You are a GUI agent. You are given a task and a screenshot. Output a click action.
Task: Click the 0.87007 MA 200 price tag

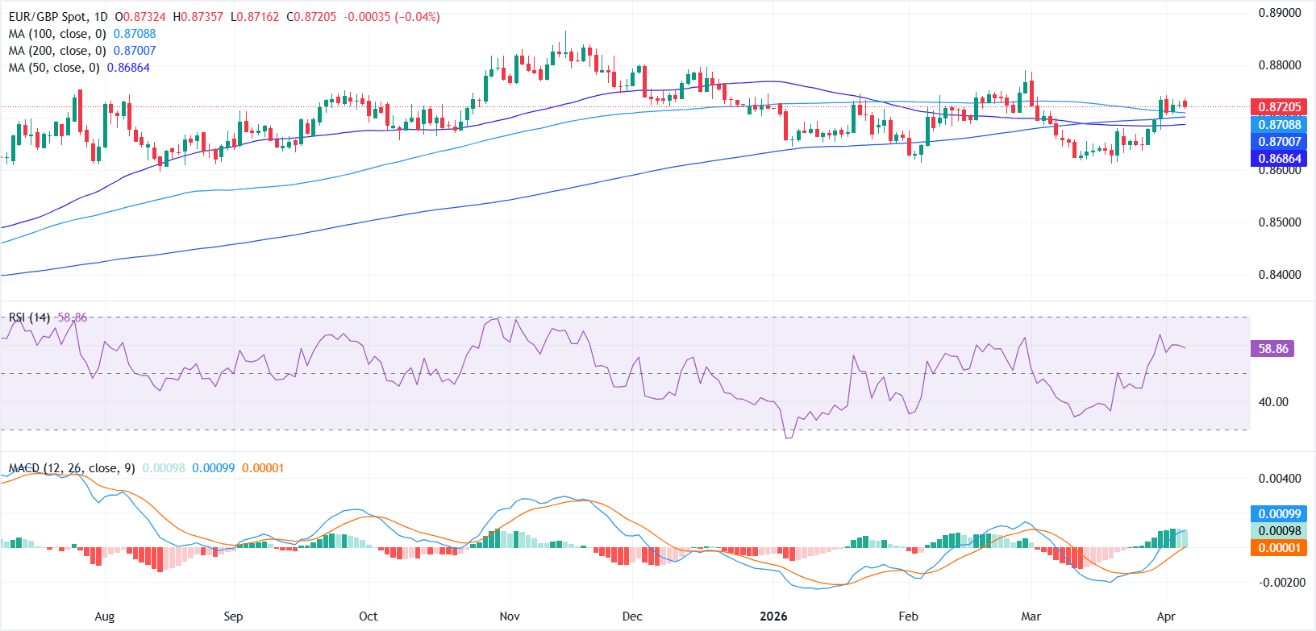(1280, 142)
